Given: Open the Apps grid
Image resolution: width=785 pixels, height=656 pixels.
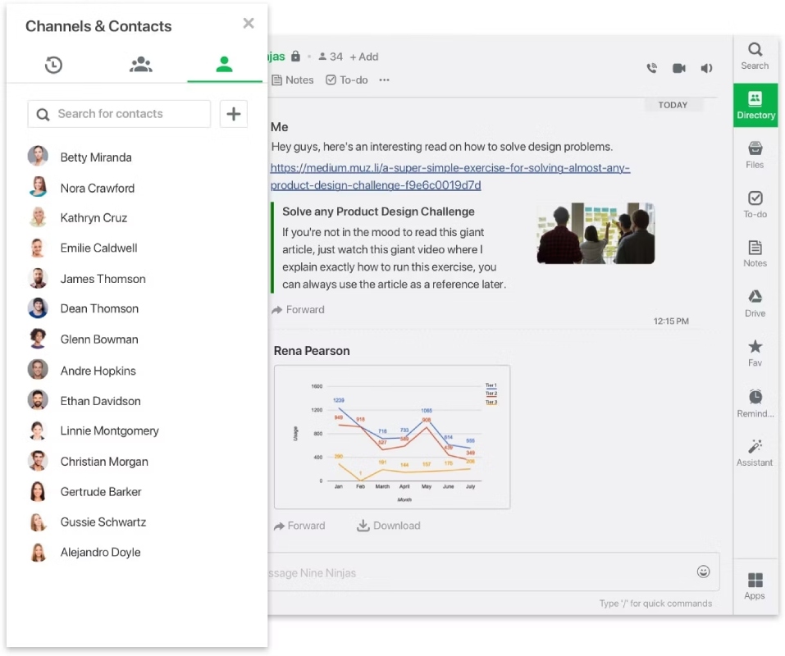Looking at the screenshot, I should click(x=755, y=586).
